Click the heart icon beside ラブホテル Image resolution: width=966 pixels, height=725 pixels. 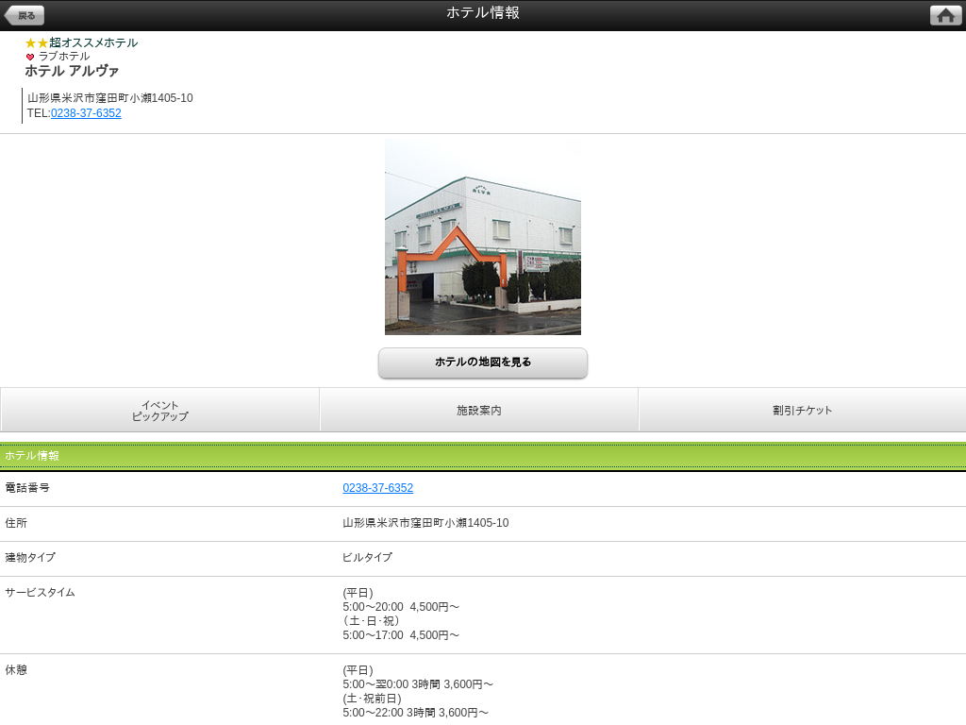click(30, 57)
